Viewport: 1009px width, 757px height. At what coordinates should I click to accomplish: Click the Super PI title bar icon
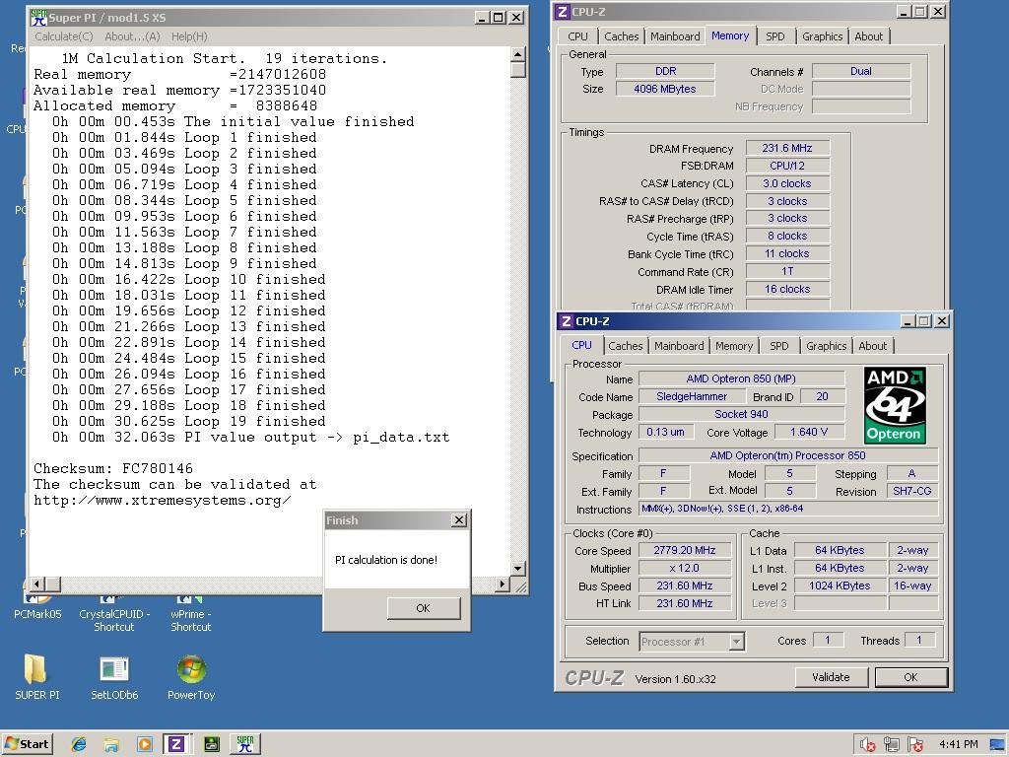pos(38,18)
